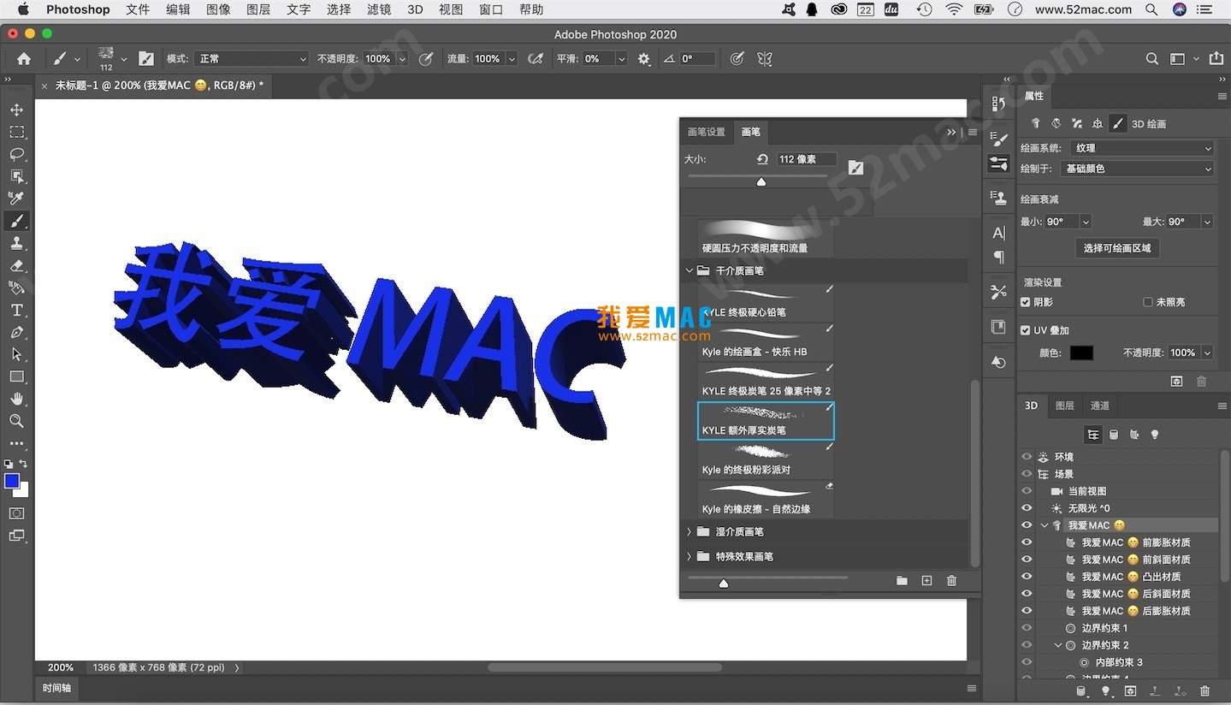The image size is (1231, 705).
Task: Enable the 阴影 shadows checkbox
Action: (1026, 302)
